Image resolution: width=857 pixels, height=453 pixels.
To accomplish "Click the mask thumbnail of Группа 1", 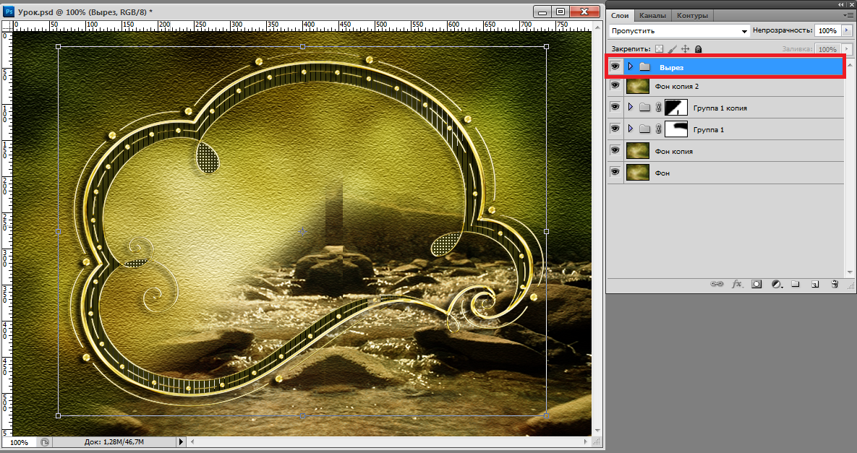I will 675,129.
